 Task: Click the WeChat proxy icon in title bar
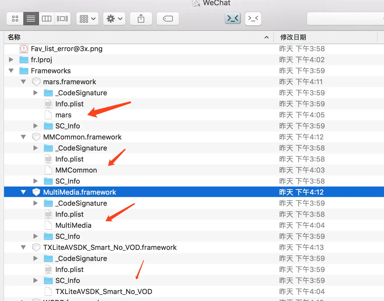[195, 3]
